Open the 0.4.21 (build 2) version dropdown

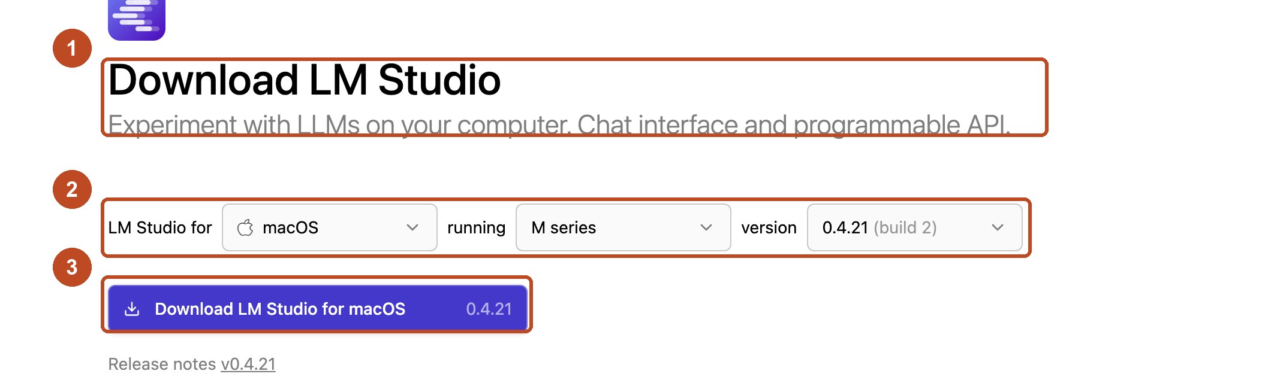[x=915, y=227]
